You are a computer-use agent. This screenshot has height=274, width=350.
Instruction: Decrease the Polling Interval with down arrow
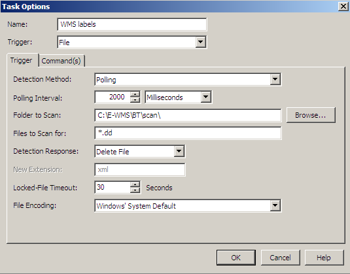click(135, 100)
